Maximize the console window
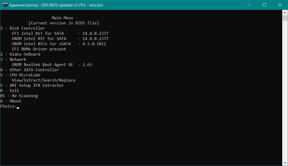 264,5
